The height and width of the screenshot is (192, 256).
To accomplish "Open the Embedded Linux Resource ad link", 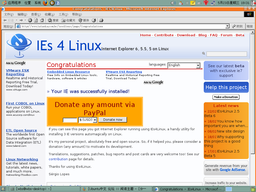I will (x=68, y=72).
